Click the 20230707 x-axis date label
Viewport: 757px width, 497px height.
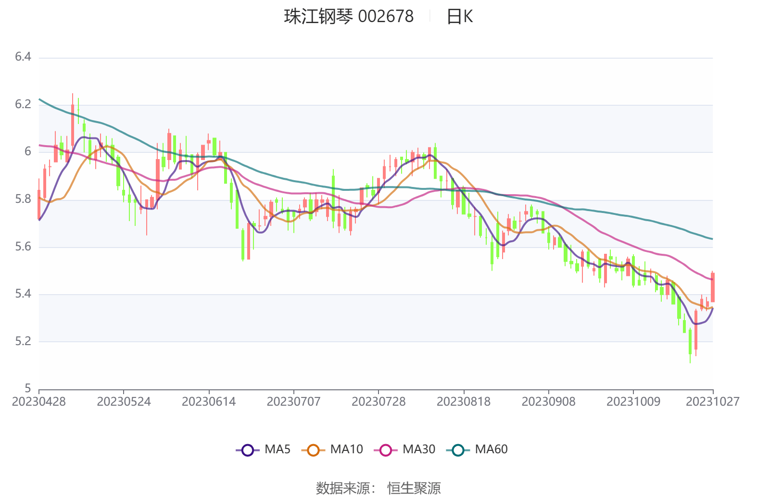(293, 402)
